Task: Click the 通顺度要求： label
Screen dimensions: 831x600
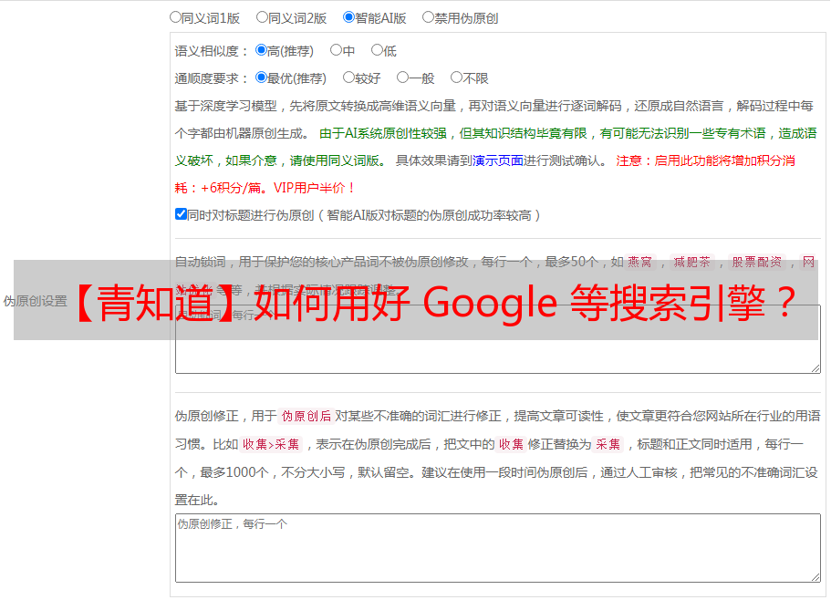Action: (x=212, y=78)
